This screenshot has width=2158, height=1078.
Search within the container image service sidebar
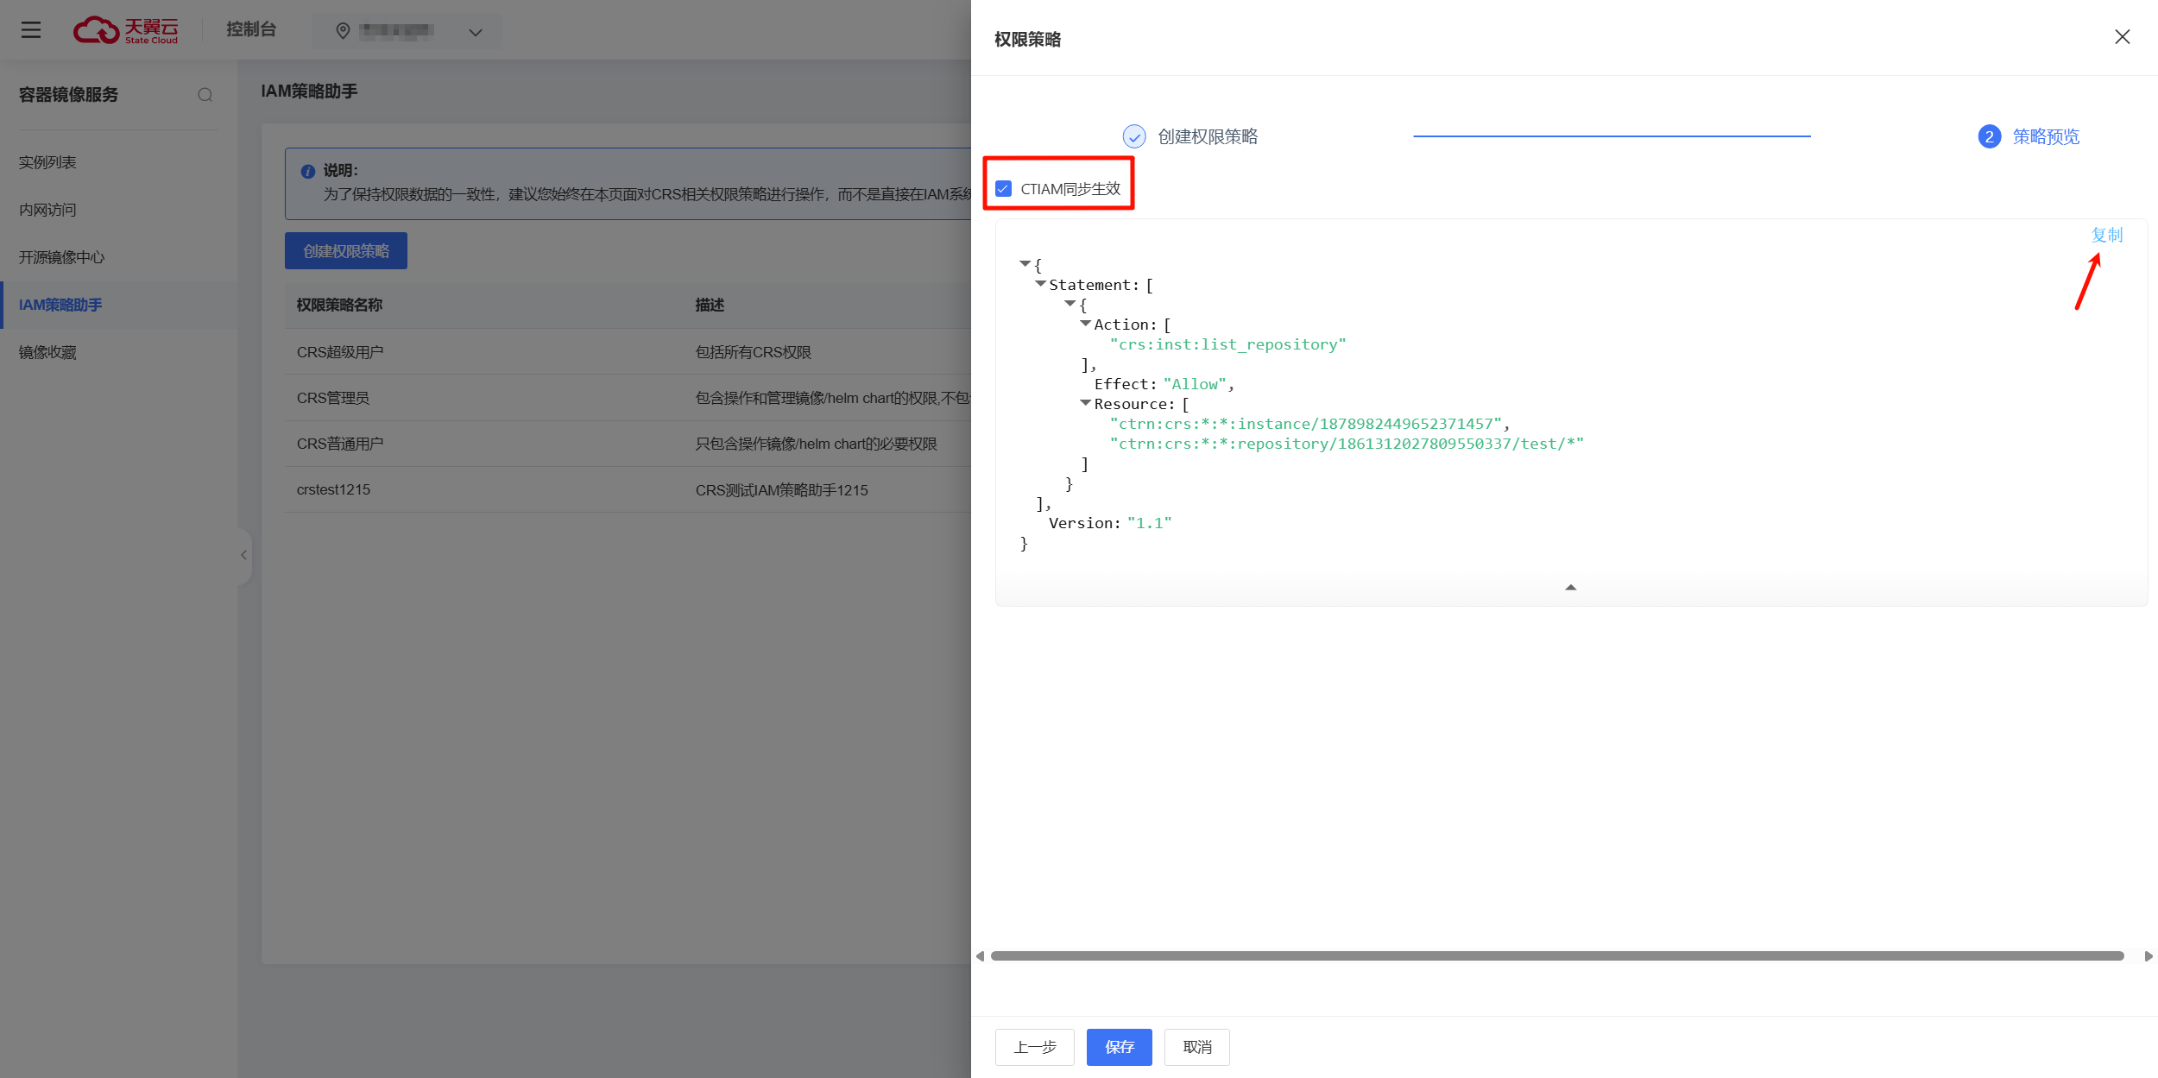pos(205,95)
